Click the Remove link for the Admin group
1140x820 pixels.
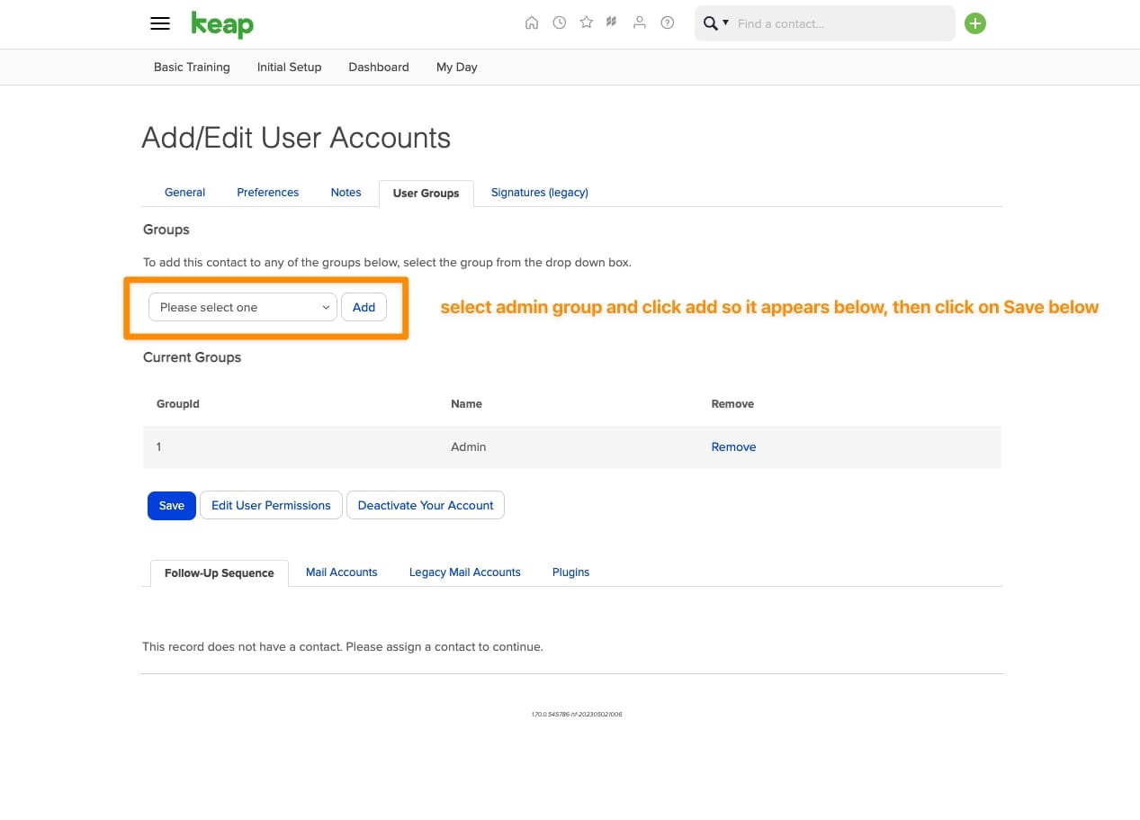click(733, 446)
